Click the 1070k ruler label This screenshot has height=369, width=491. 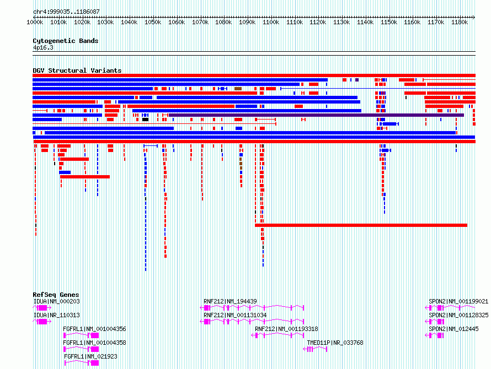200,23
